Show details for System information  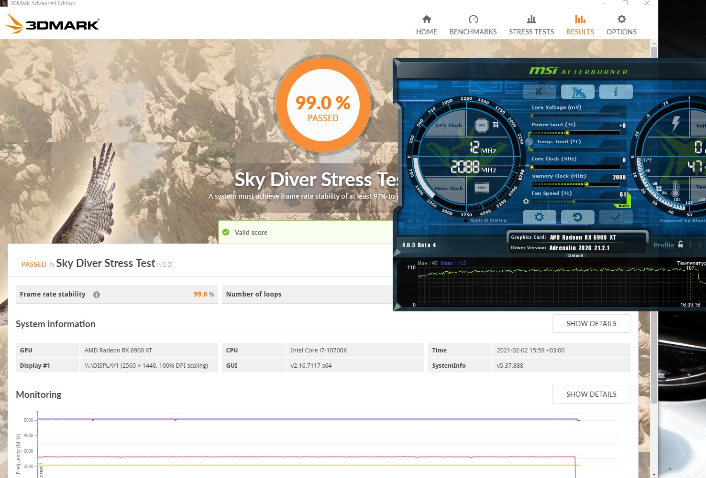(591, 324)
